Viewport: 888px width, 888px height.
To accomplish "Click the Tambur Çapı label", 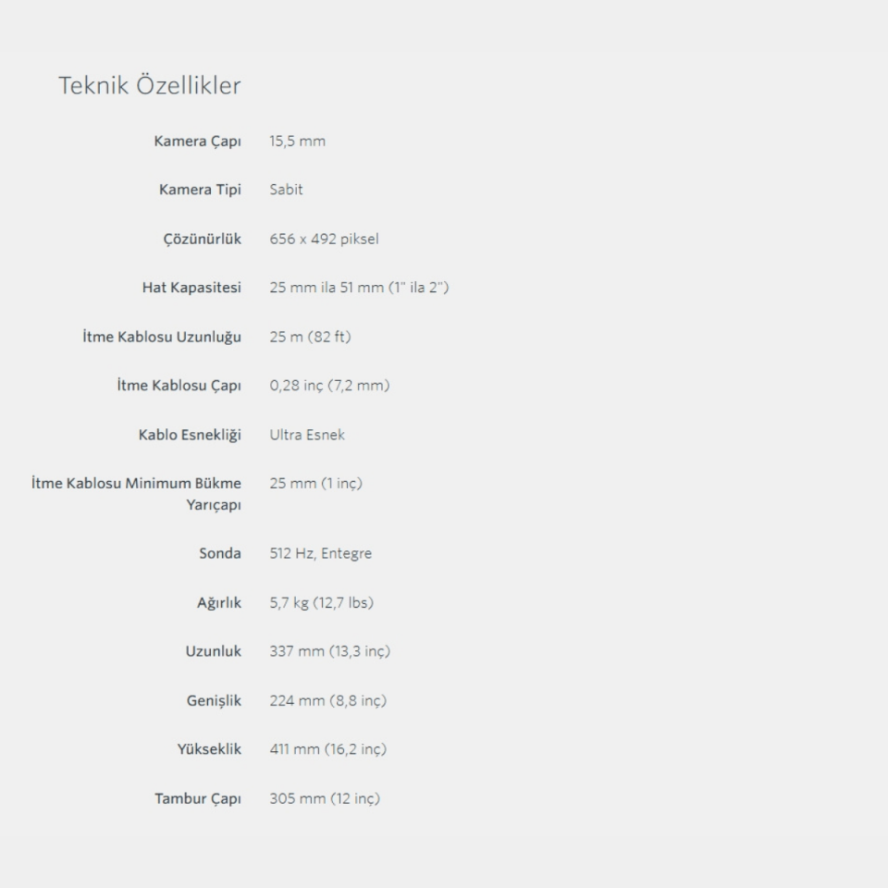I will pos(197,798).
